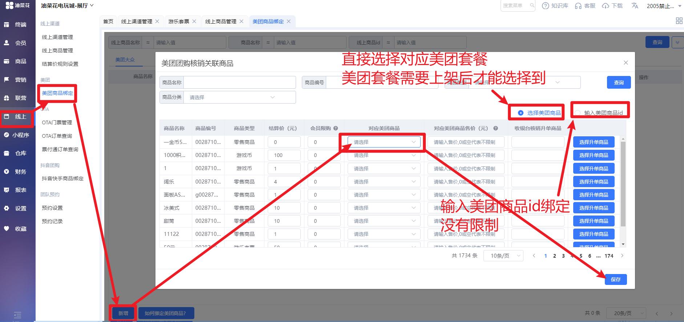Expand advanced search chevron beside 查询
This screenshot has width=684, height=322.
coord(677,42)
